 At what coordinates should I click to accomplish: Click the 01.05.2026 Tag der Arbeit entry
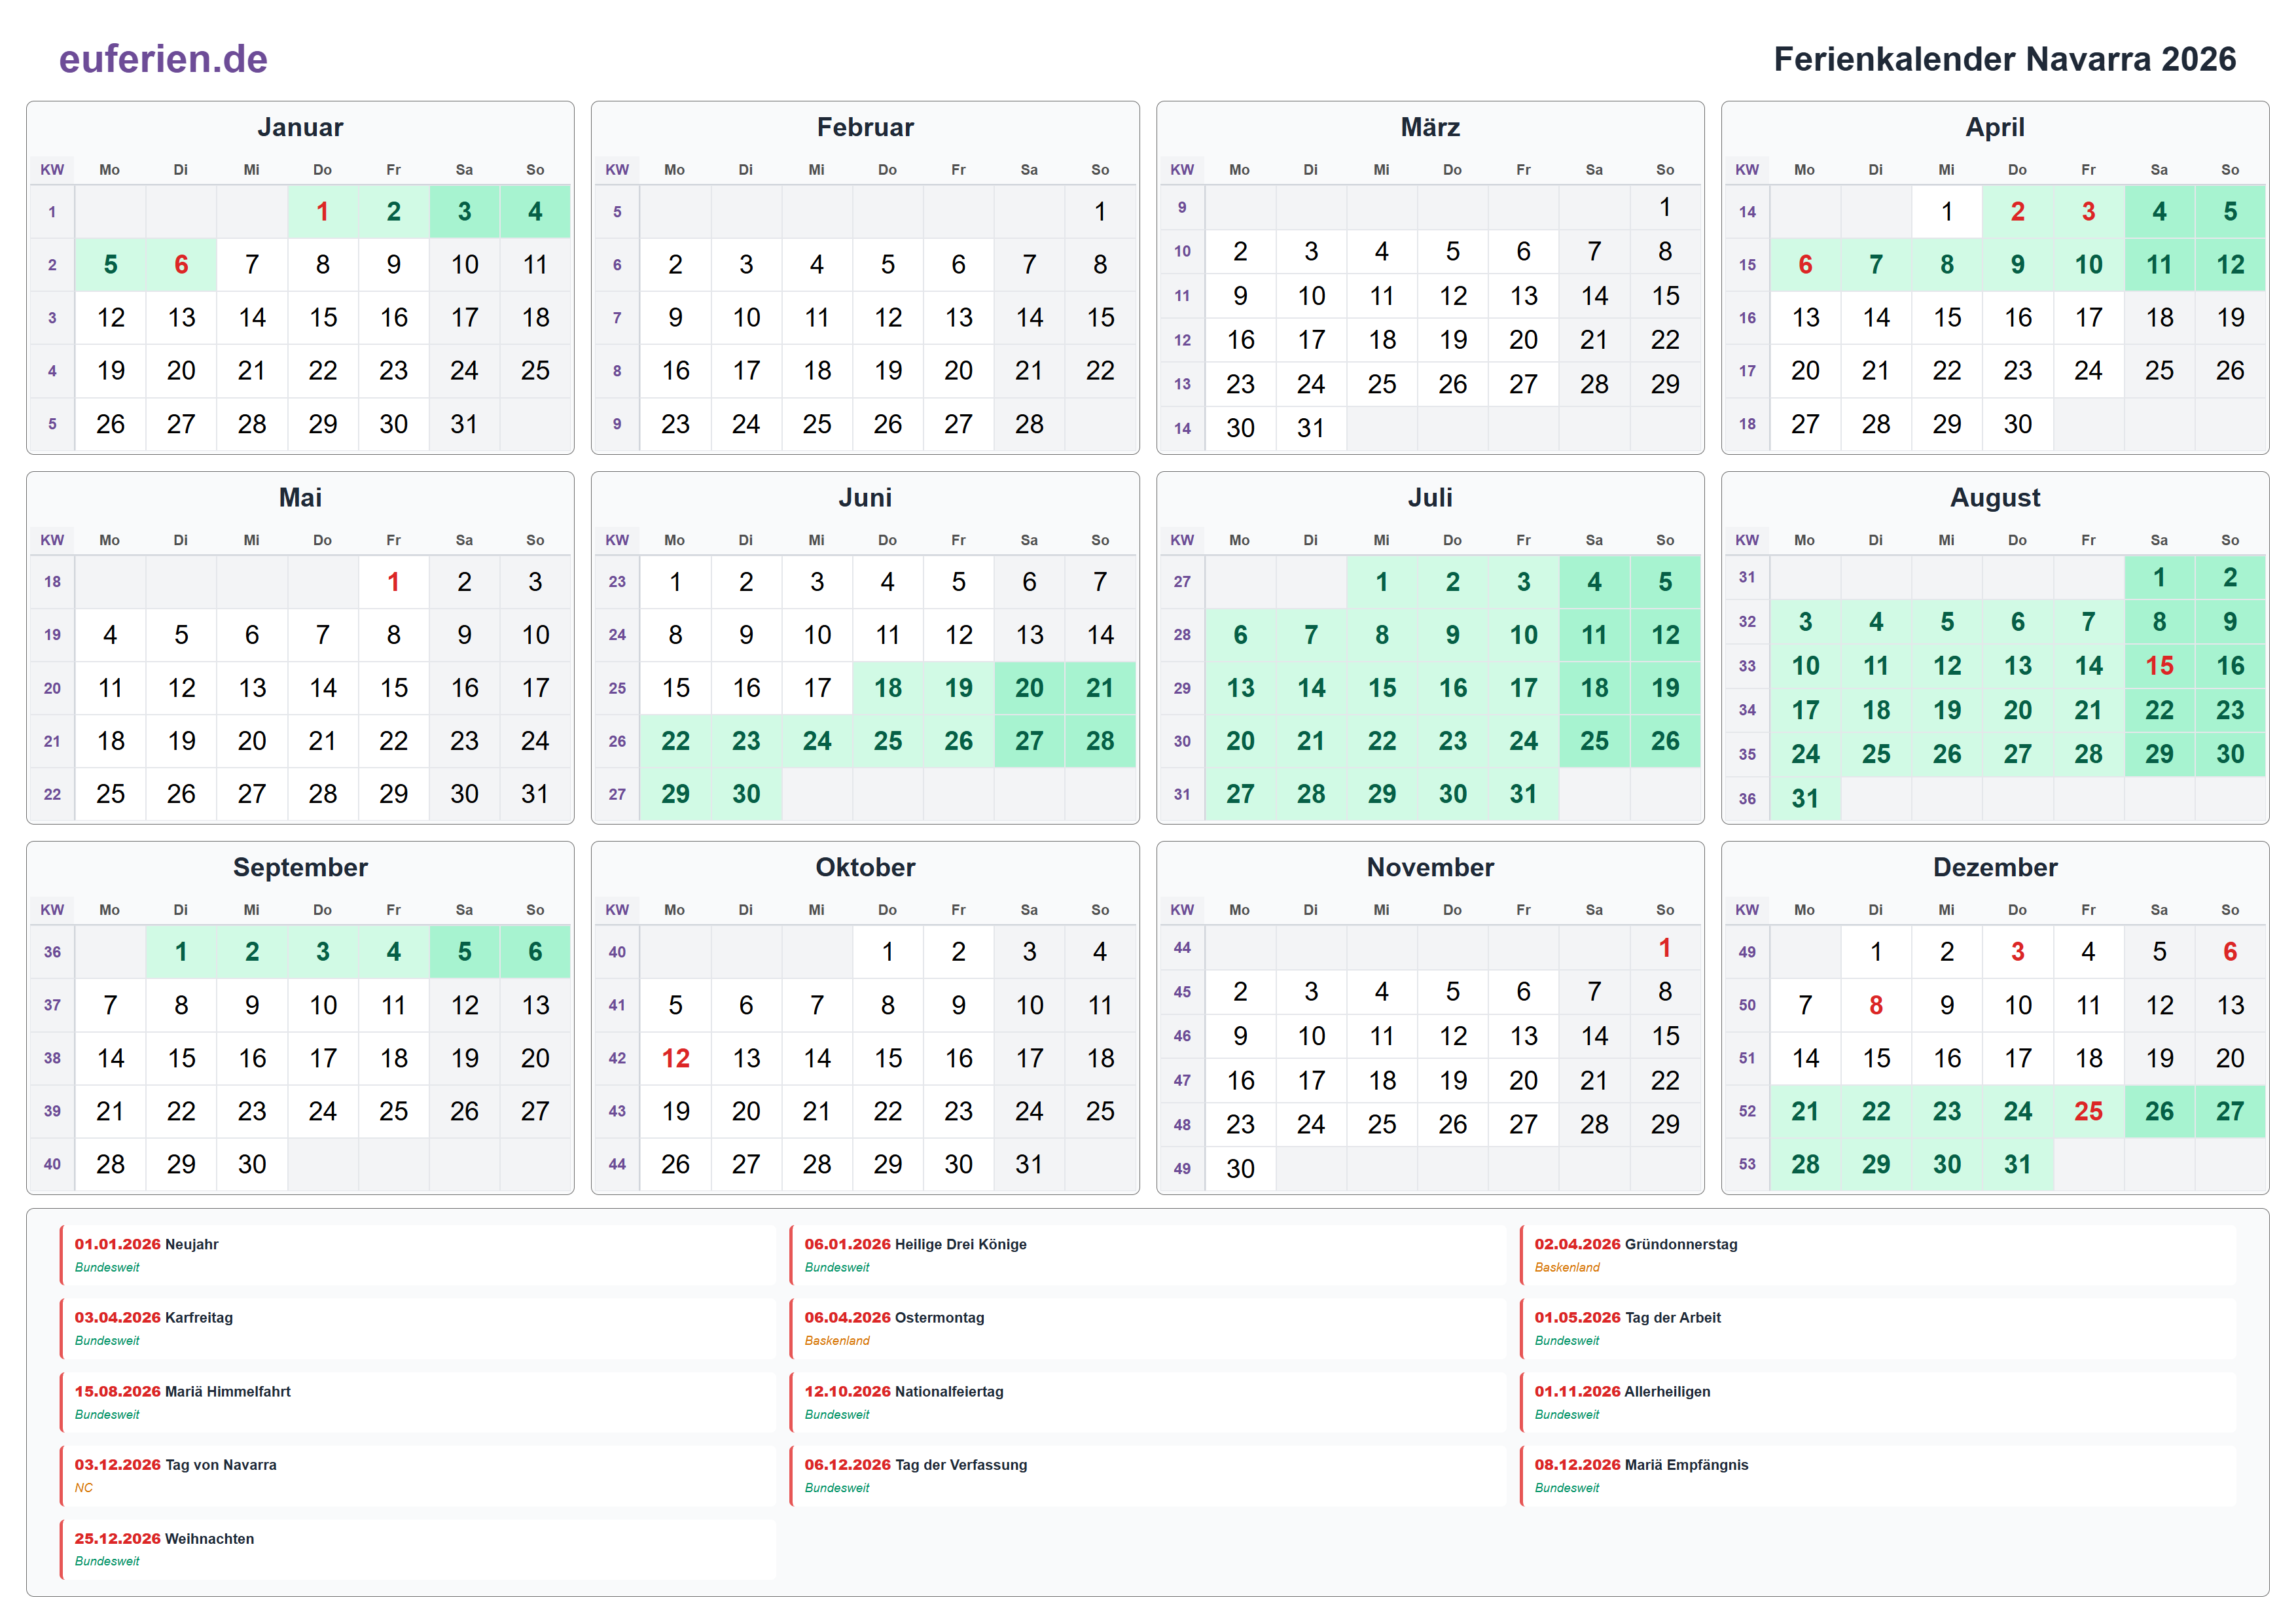pyautogui.click(x=1877, y=1328)
